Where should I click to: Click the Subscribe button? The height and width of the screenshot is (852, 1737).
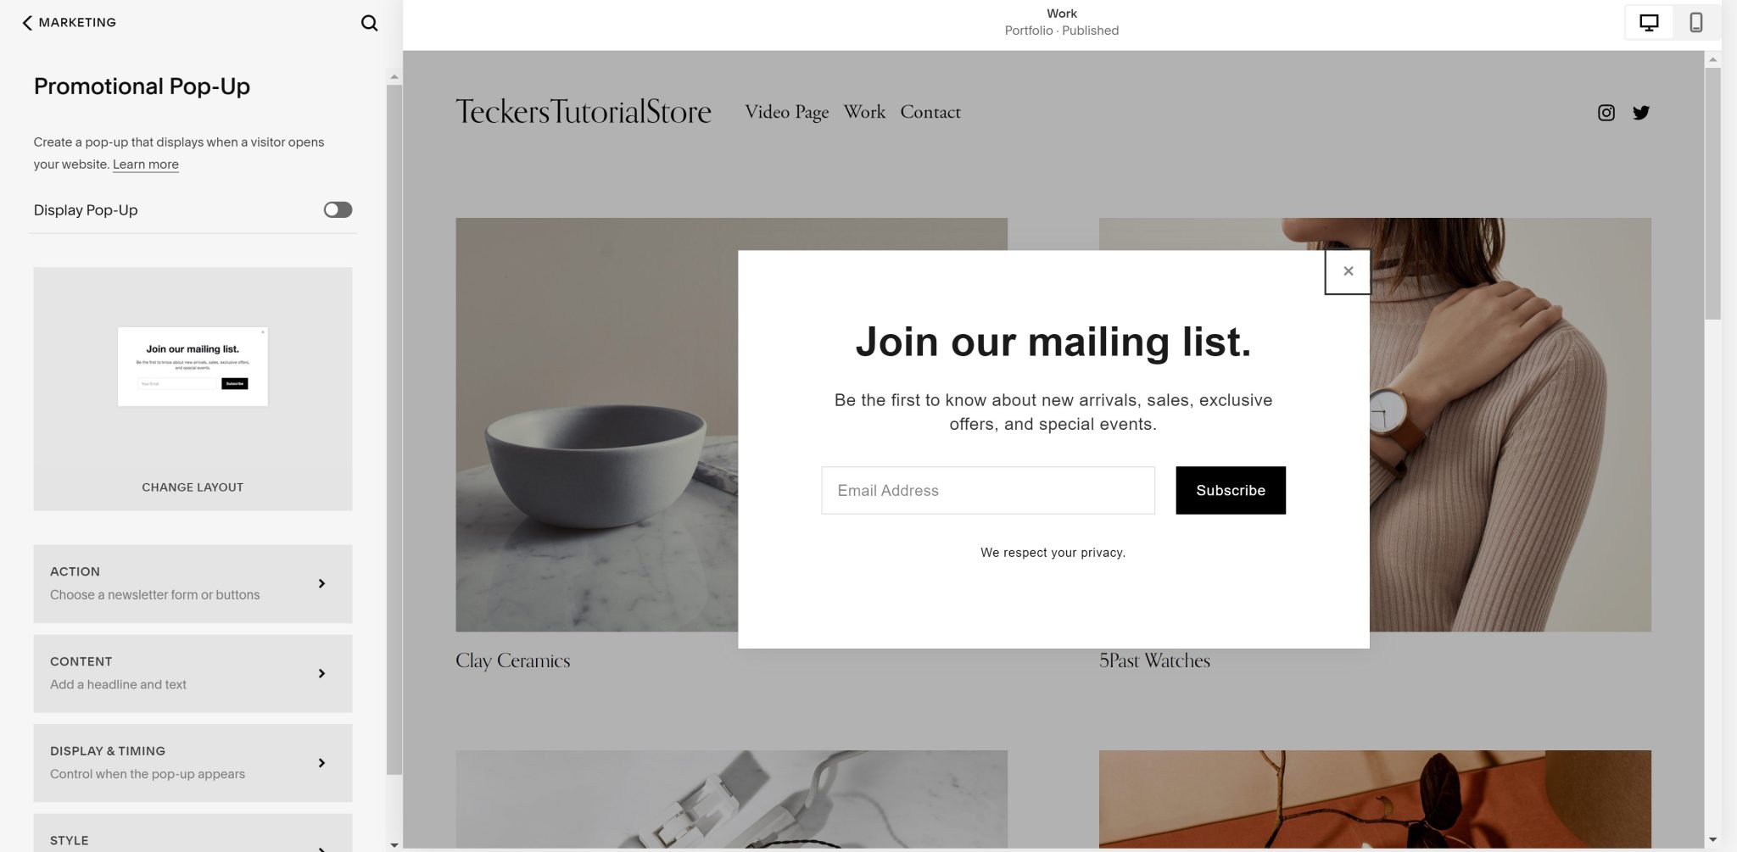(1231, 490)
